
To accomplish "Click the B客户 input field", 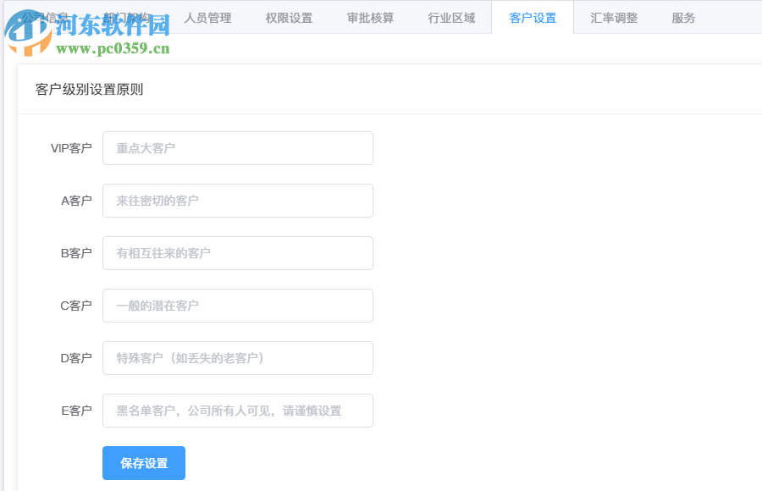I will 237,253.
